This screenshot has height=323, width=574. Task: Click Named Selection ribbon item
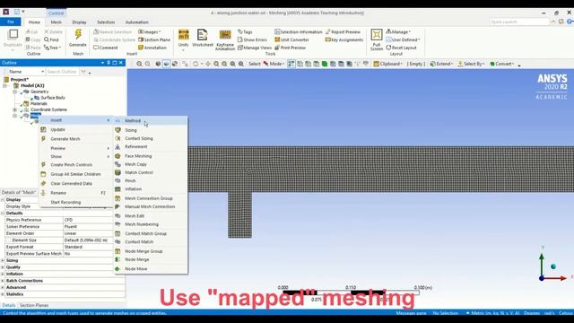click(x=112, y=32)
